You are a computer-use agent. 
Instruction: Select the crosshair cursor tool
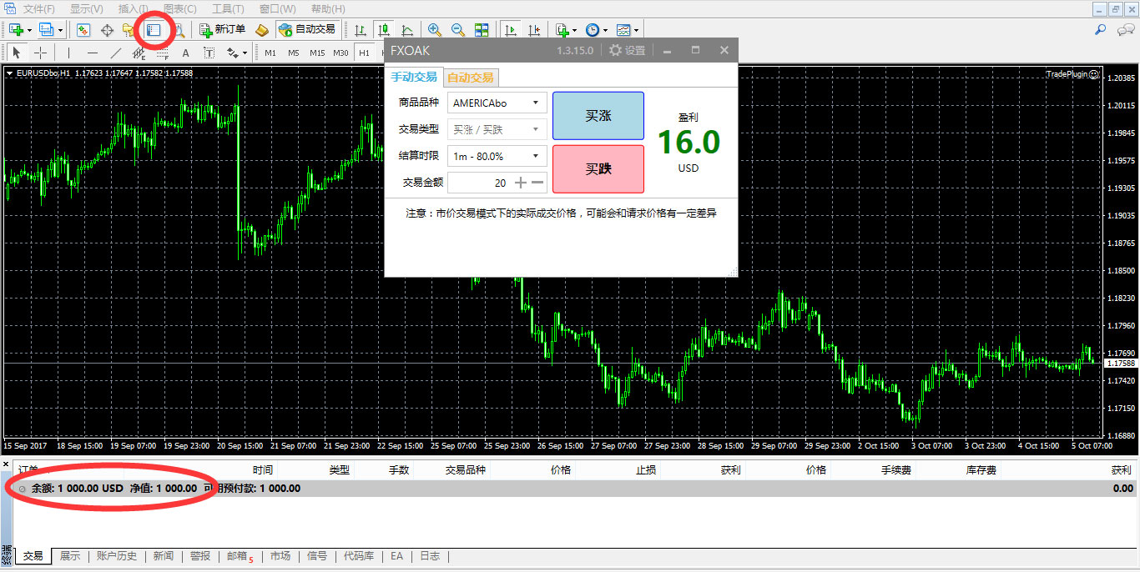[x=40, y=53]
